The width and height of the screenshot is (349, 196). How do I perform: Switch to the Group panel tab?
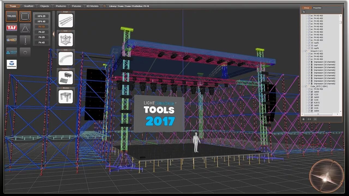pyautogui.click(x=306, y=8)
